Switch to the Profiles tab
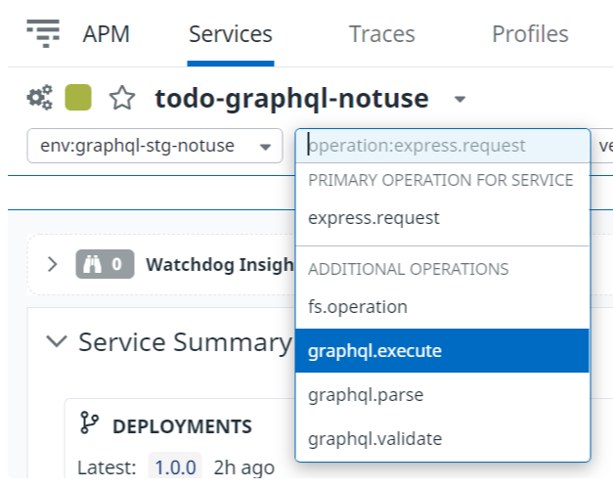 tap(530, 34)
